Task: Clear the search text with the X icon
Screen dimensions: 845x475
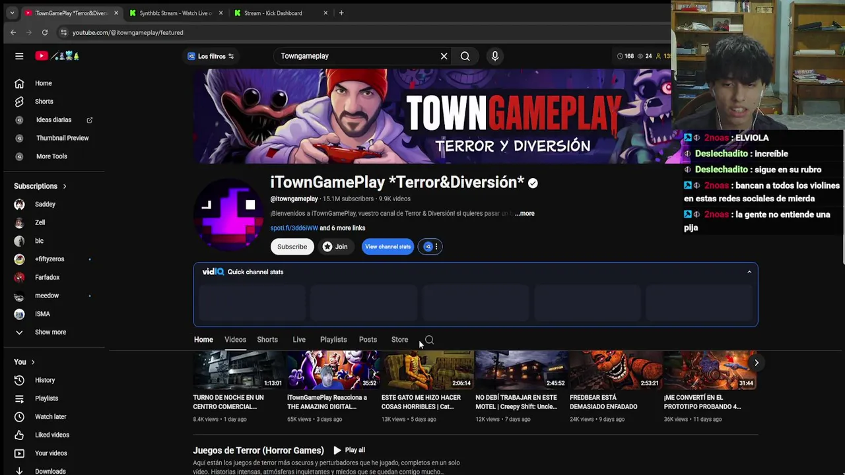Action: pos(444,56)
